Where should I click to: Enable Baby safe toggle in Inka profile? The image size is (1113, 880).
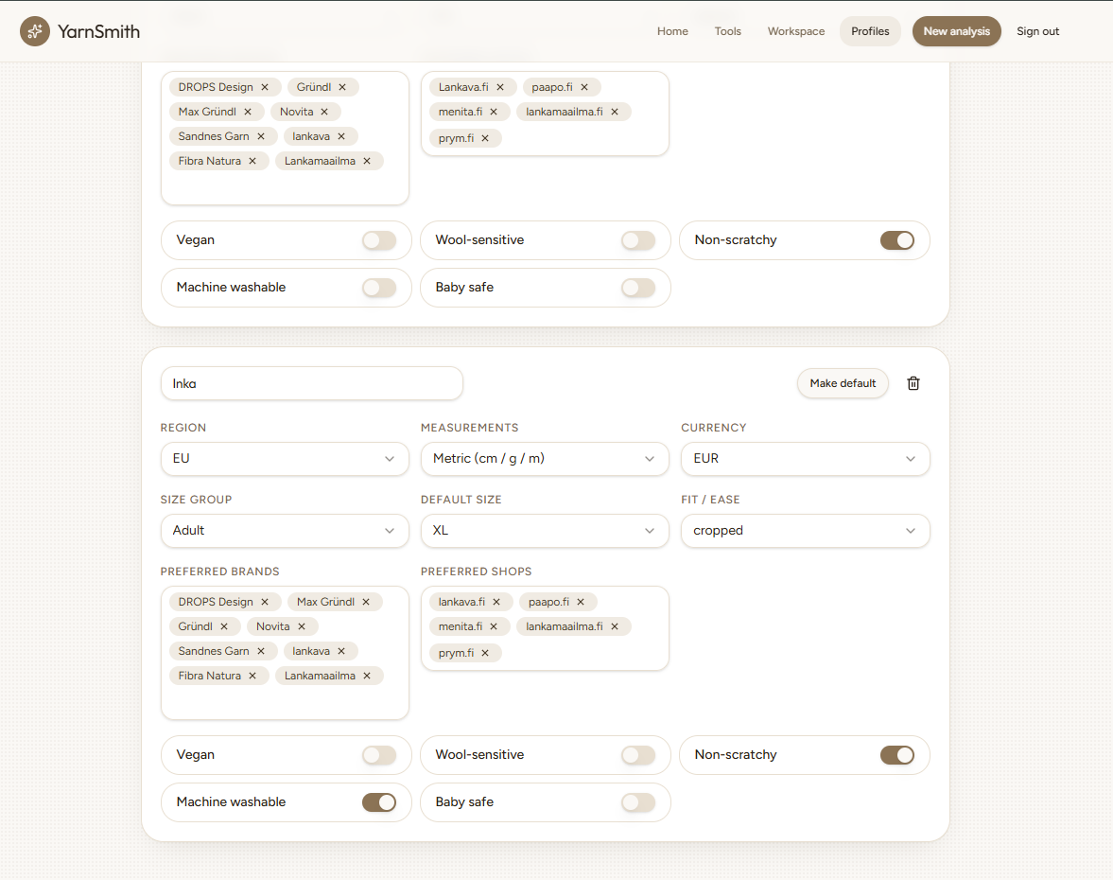point(638,802)
